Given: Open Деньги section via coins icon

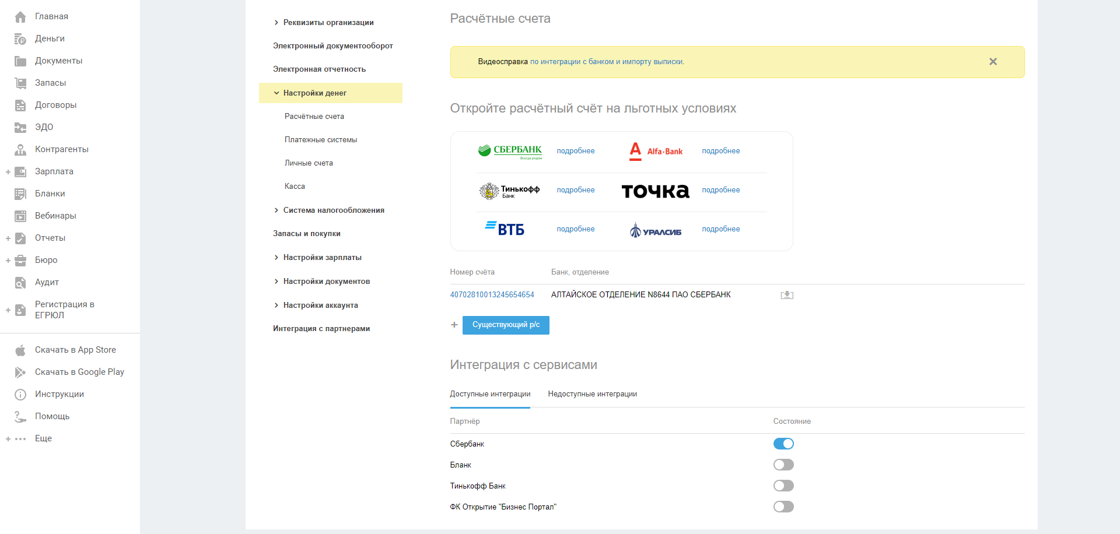Looking at the screenshot, I should click(20, 39).
